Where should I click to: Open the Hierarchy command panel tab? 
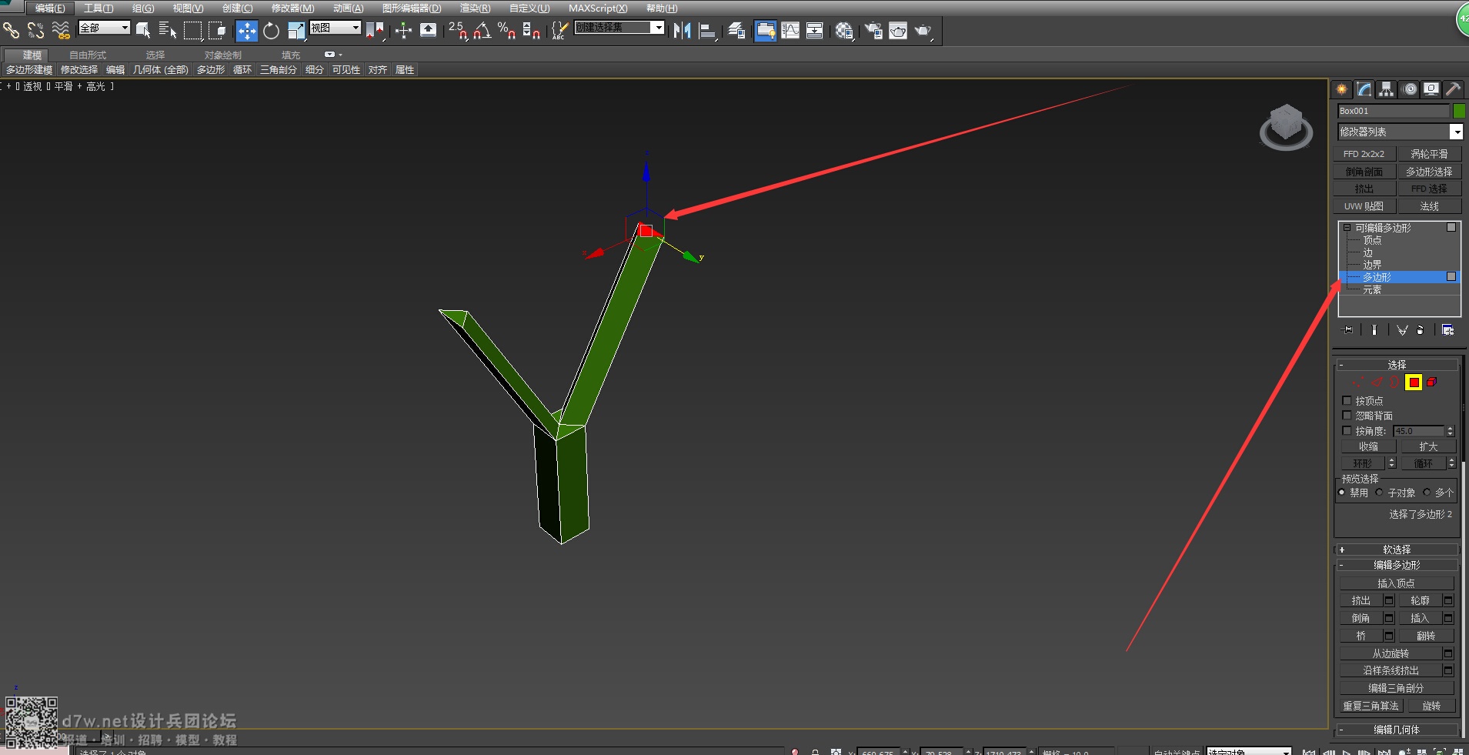pos(1387,89)
